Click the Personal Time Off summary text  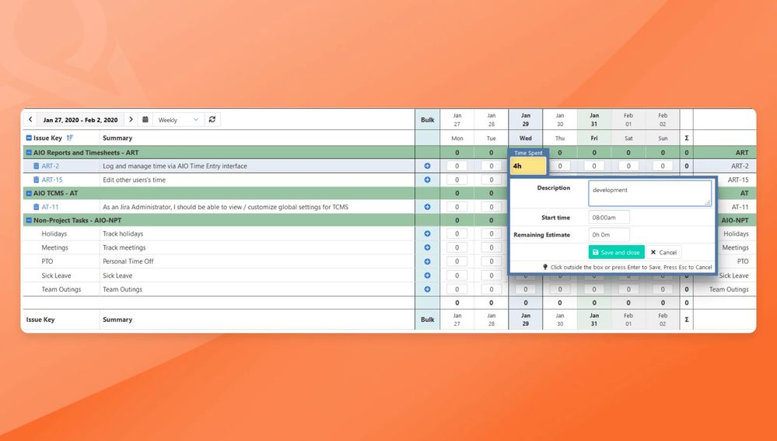[128, 261]
